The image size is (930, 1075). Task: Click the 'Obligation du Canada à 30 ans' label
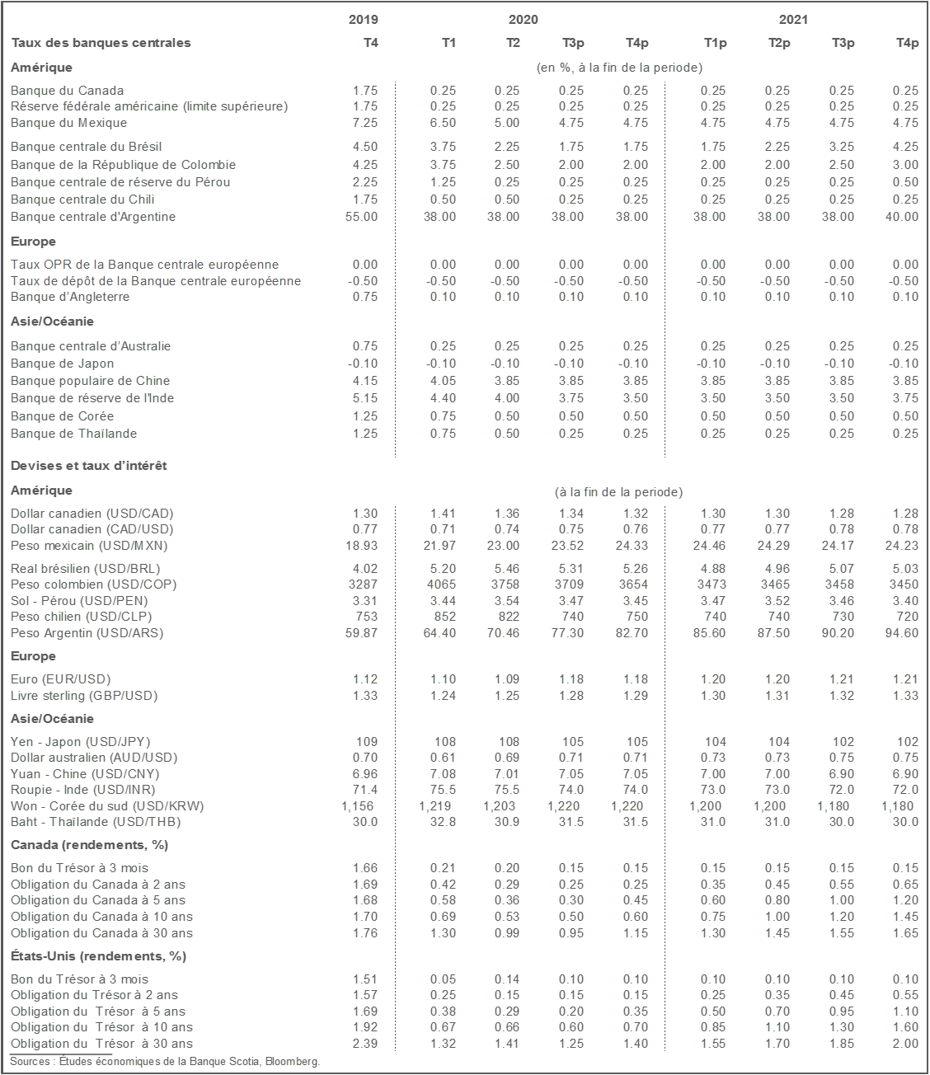pos(102,933)
